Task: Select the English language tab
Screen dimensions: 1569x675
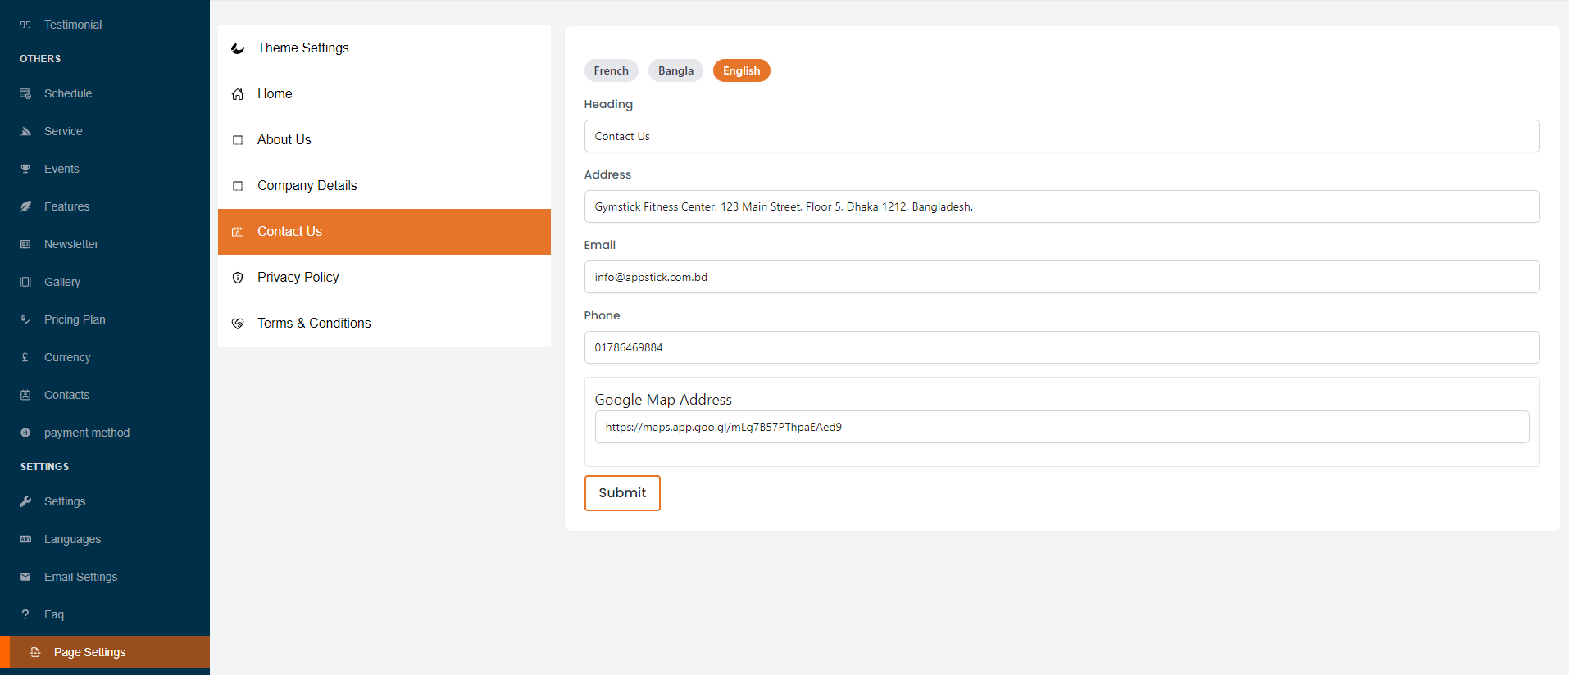Action: (x=741, y=70)
